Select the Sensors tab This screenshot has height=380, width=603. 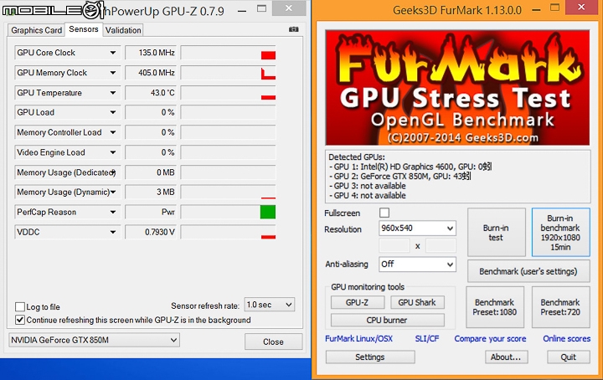coord(84,29)
